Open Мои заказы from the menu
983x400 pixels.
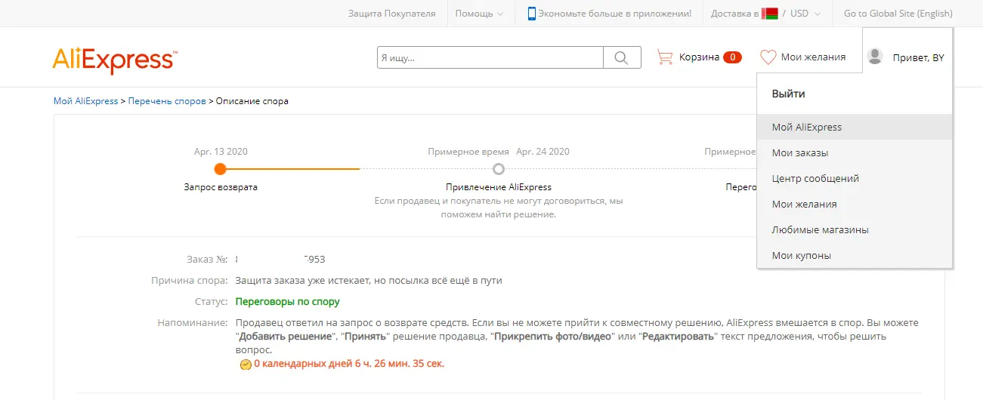tap(855, 153)
